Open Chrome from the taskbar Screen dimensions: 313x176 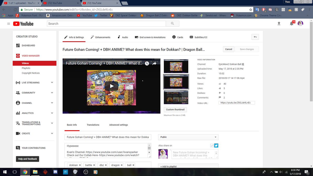coord(25,172)
